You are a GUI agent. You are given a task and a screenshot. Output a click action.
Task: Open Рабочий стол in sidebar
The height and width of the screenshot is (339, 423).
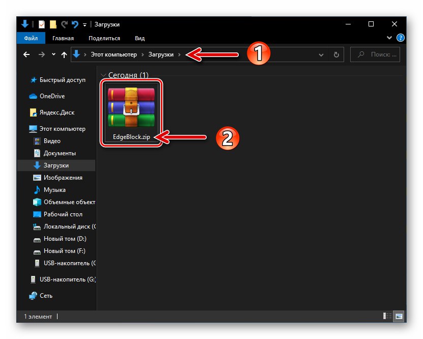pos(58,214)
